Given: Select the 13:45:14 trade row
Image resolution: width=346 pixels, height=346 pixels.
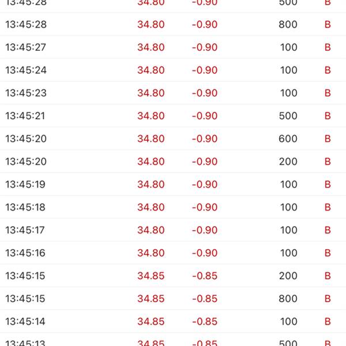Looking at the screenshot, I should click(x=173, y=322).
